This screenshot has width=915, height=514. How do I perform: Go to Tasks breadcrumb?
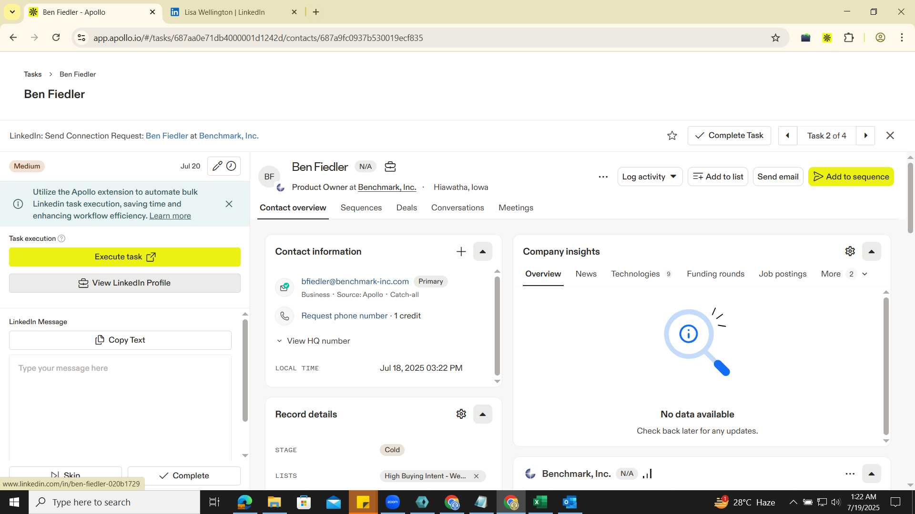pyautogui.click(x=32, y=74)
